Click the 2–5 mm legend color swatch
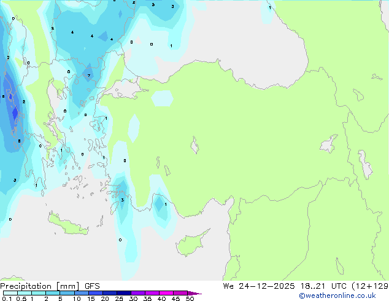389x301 pixels. coord(53,293)
